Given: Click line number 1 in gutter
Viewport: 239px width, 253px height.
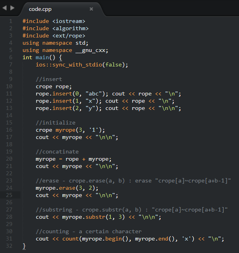Looking at the screenshot, I should pyautogui.click(x=11, y=21).
